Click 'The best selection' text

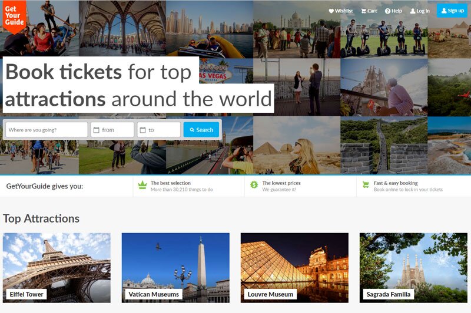point(171,183)
